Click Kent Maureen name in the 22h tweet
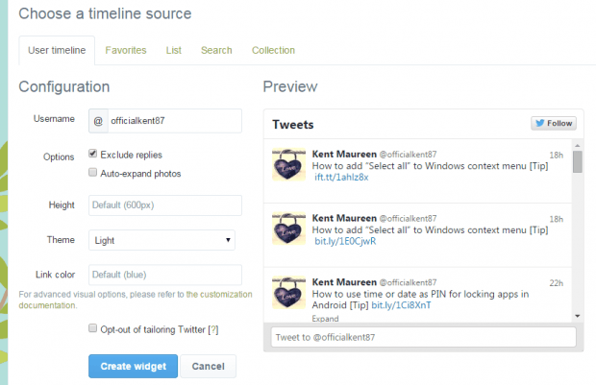 344,282
